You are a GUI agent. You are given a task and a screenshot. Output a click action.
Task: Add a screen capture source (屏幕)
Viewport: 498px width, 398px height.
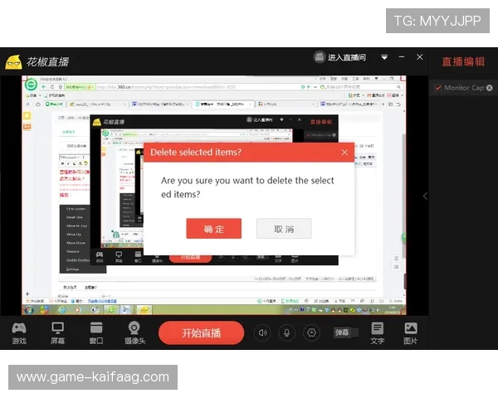tap(58, 332)
